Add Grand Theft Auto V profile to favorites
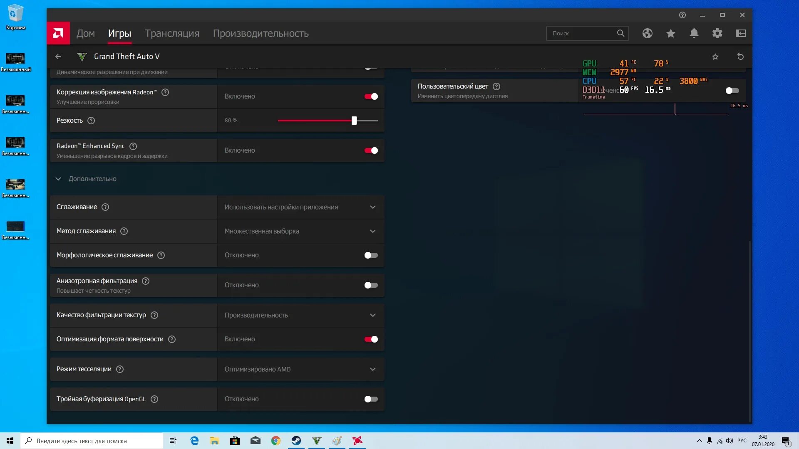This screenshot has width=799, height=449. 715,57
